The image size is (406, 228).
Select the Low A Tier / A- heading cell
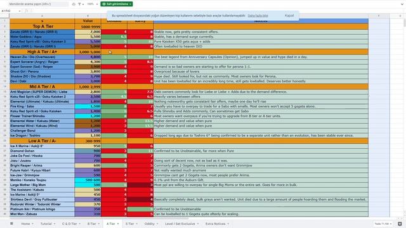click(43, 141)
